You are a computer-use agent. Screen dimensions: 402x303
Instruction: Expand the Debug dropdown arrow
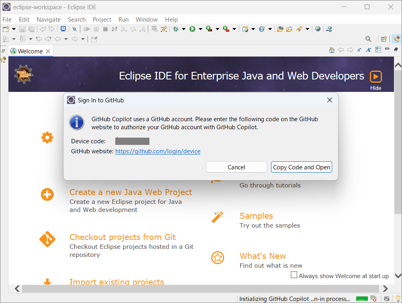pyautogui.click(x=184, y=29)
